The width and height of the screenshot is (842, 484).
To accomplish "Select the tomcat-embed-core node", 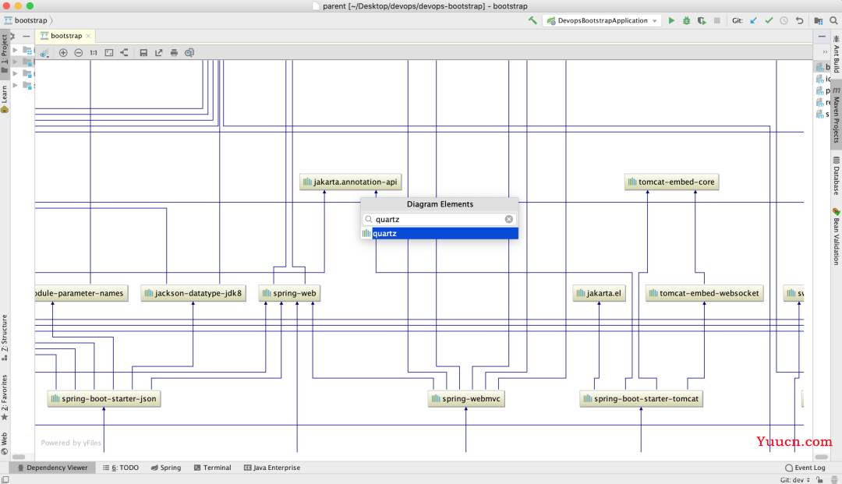I will tap(671, 182).
